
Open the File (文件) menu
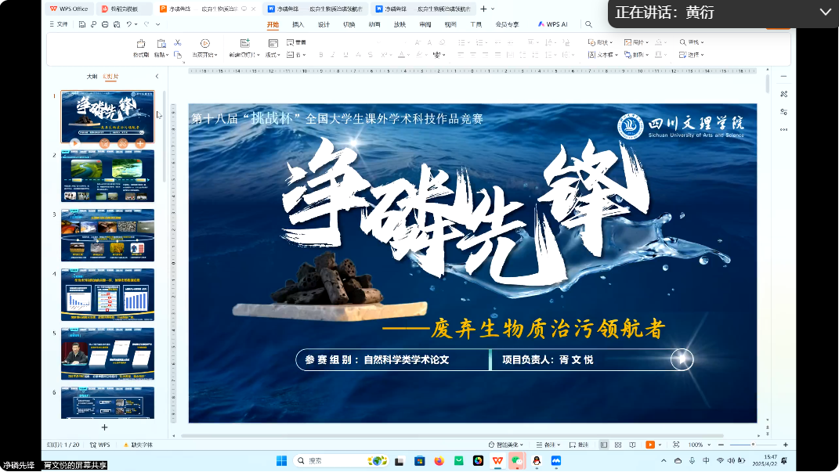coord(59,24)
